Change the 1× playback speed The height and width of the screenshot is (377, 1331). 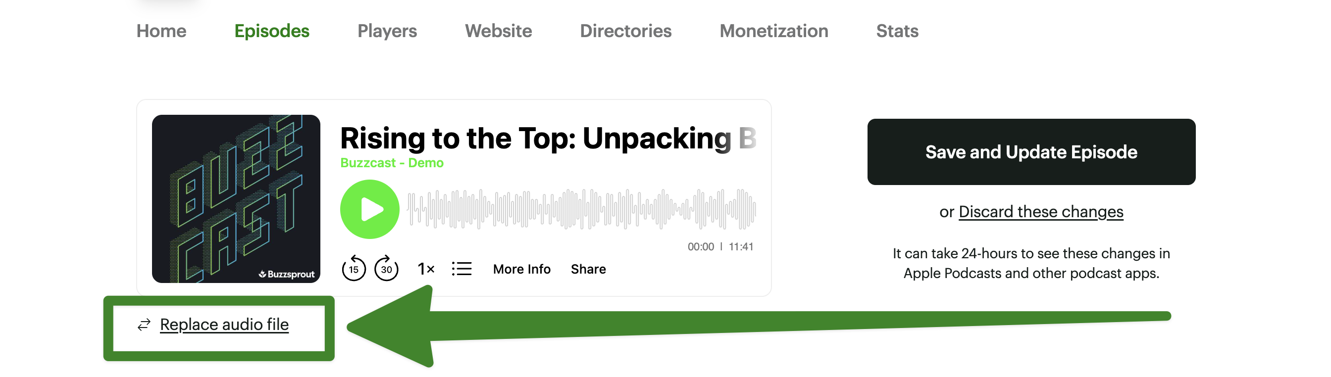426,269
